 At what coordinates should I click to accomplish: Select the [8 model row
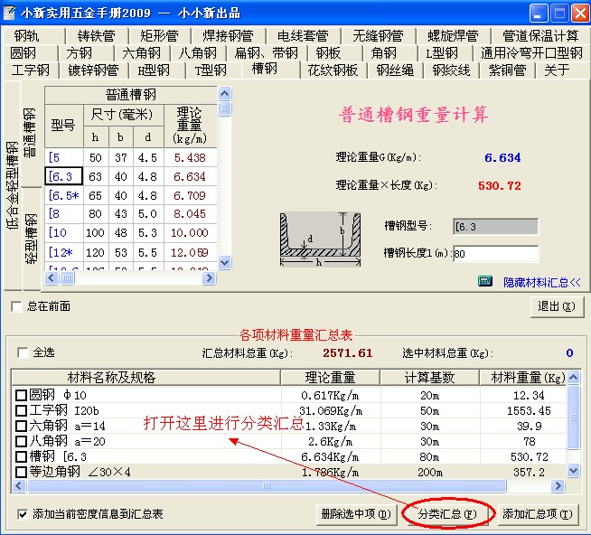pos(130,214)
